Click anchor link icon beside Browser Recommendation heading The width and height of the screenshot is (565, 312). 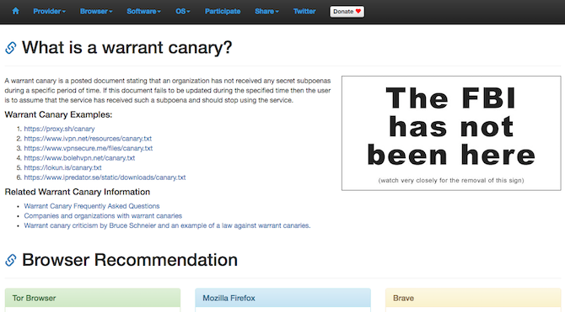tap(11, 260)
